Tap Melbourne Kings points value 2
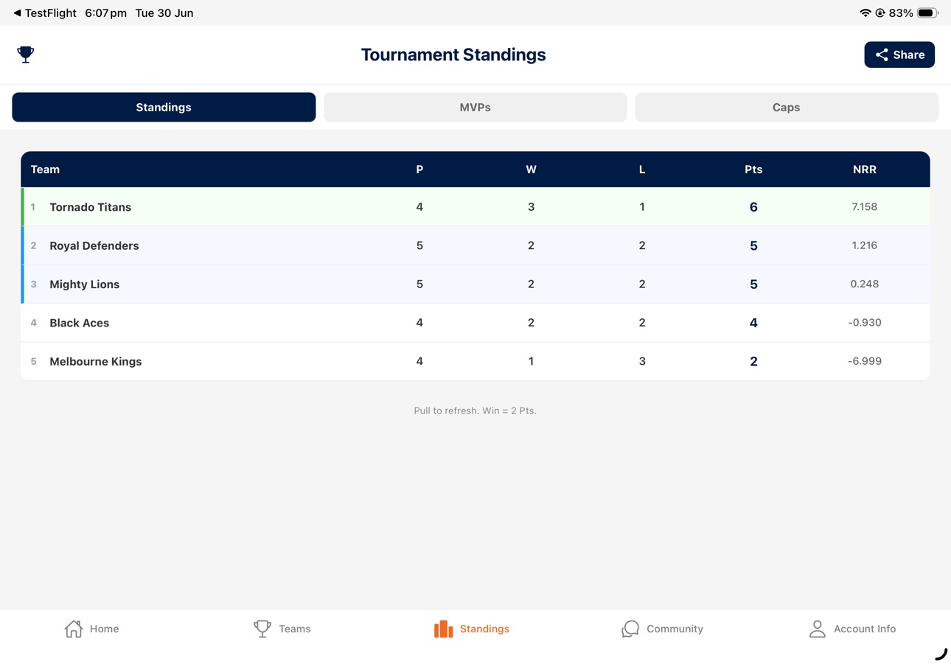Screen dimensions: 951x664 753,361
